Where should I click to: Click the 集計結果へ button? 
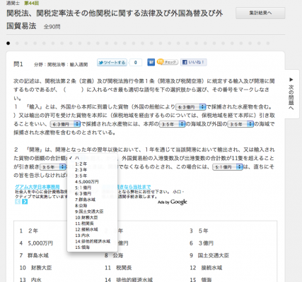(x=260, y=13)
